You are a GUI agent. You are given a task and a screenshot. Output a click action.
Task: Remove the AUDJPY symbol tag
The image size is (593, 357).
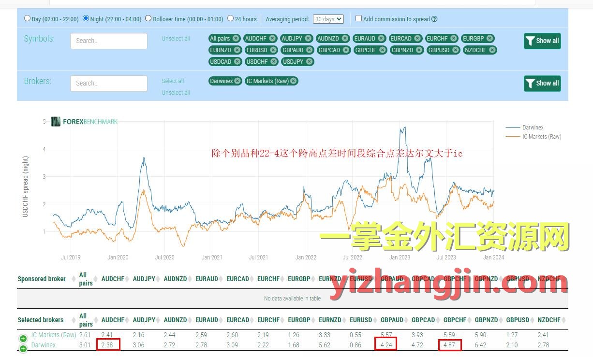[309, 39]
